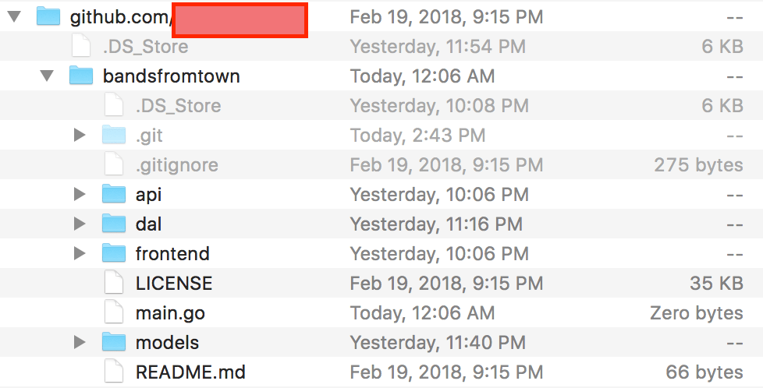
Task: Select the api folder icon
Action: [114, 194]
